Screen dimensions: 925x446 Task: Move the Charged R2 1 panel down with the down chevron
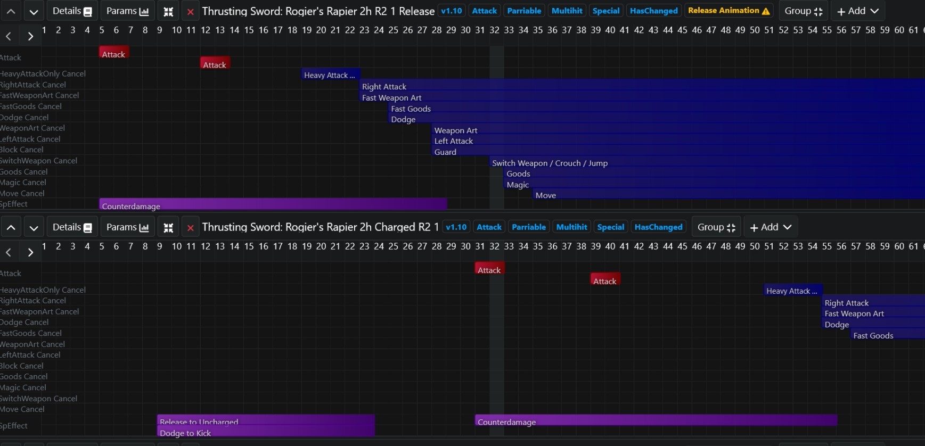coord(33,227)
